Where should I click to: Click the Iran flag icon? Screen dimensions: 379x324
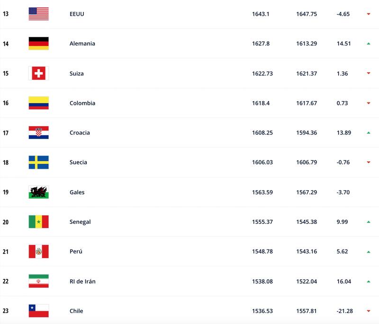(x=38, y=281)
